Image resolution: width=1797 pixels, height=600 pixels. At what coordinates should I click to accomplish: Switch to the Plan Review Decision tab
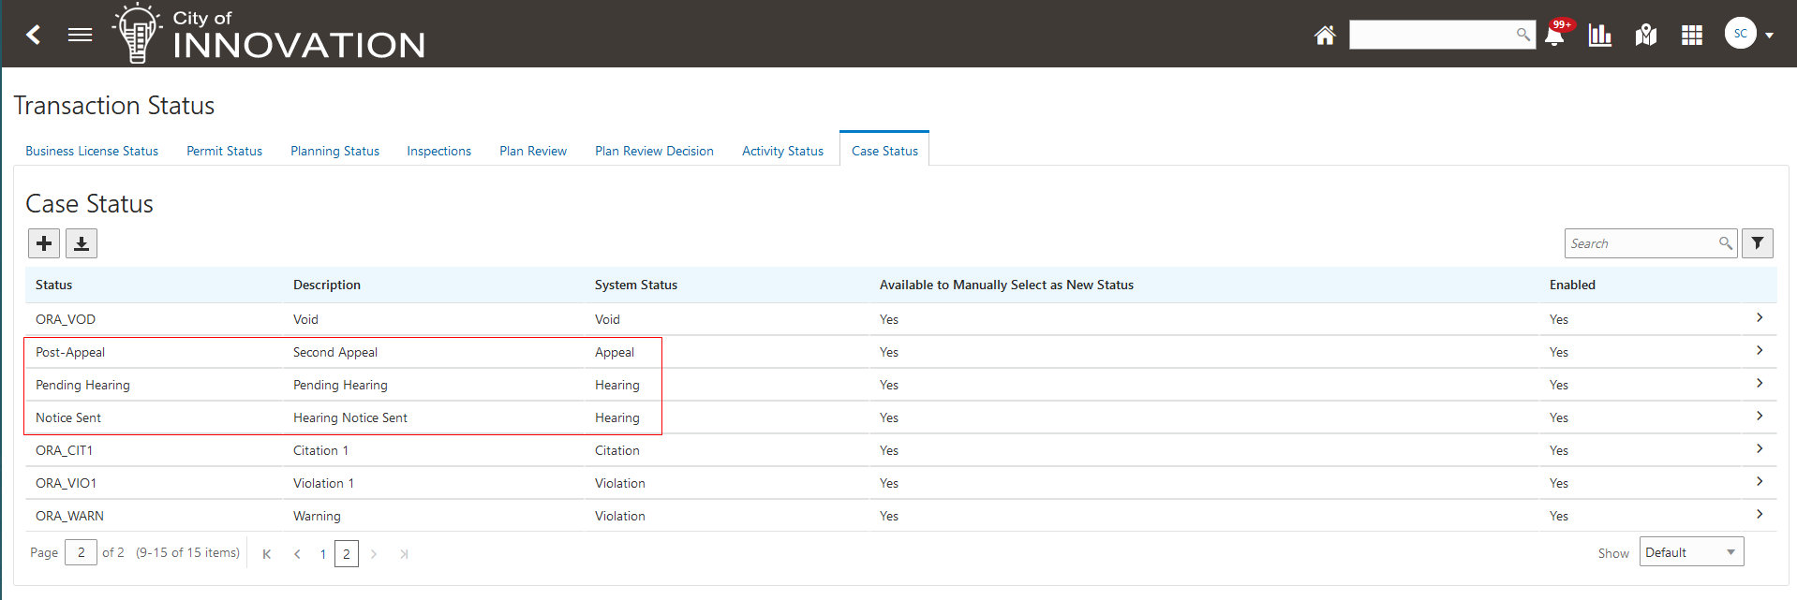[x=654, y=151]
